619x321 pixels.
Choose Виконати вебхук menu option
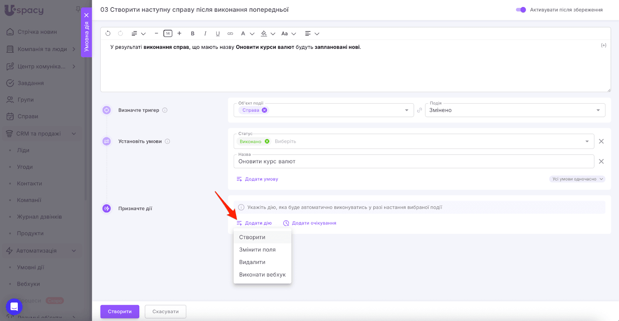pyautogui.click(x=262, y=275)
